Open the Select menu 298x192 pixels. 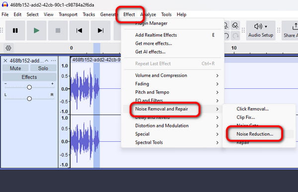coord(32,14)
